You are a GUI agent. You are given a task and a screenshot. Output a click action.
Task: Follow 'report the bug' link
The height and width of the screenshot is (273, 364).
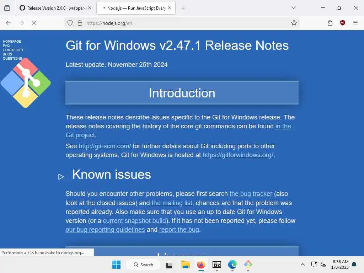point(179,230)
